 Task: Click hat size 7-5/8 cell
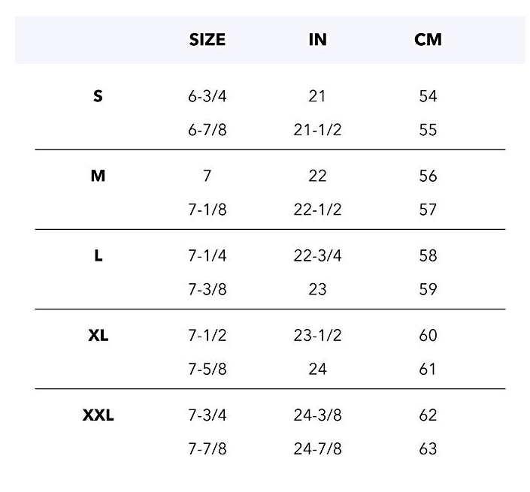(x=207, y=369)
